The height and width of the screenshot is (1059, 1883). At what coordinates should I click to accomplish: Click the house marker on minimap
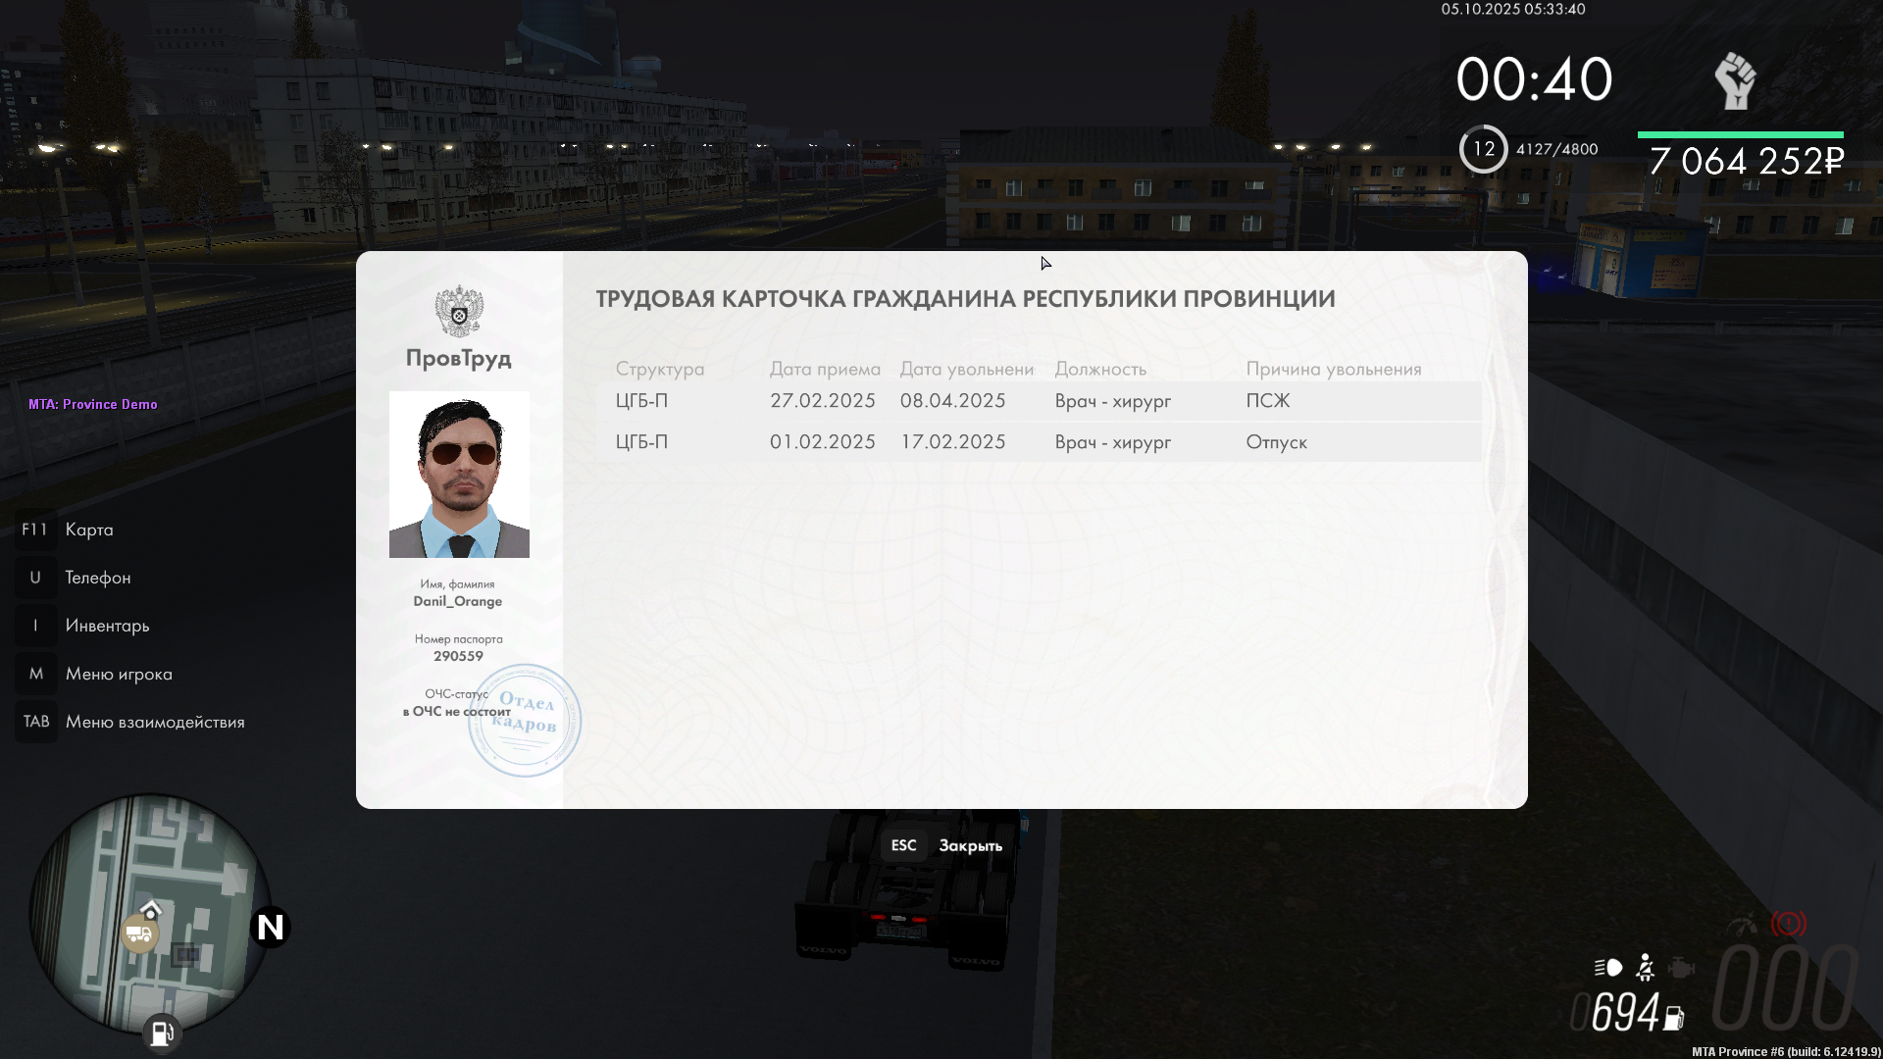pos(151,909)
